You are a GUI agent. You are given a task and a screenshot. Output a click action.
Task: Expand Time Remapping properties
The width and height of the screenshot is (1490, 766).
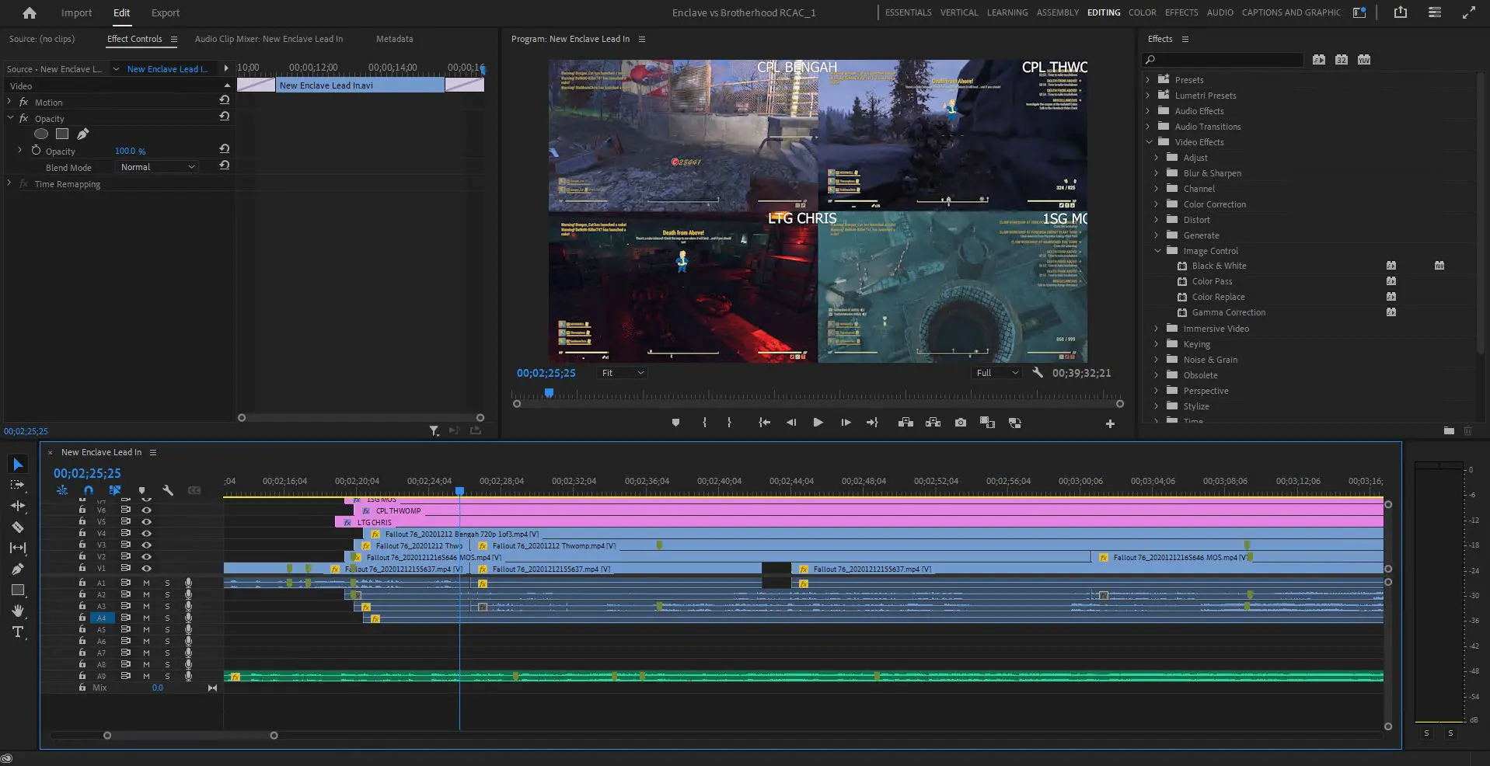(9, 183)
